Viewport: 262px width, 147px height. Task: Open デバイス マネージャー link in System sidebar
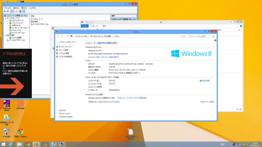point(66,47)
